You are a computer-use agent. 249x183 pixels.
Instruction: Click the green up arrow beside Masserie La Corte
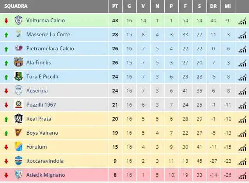click(x=6, y=35)
